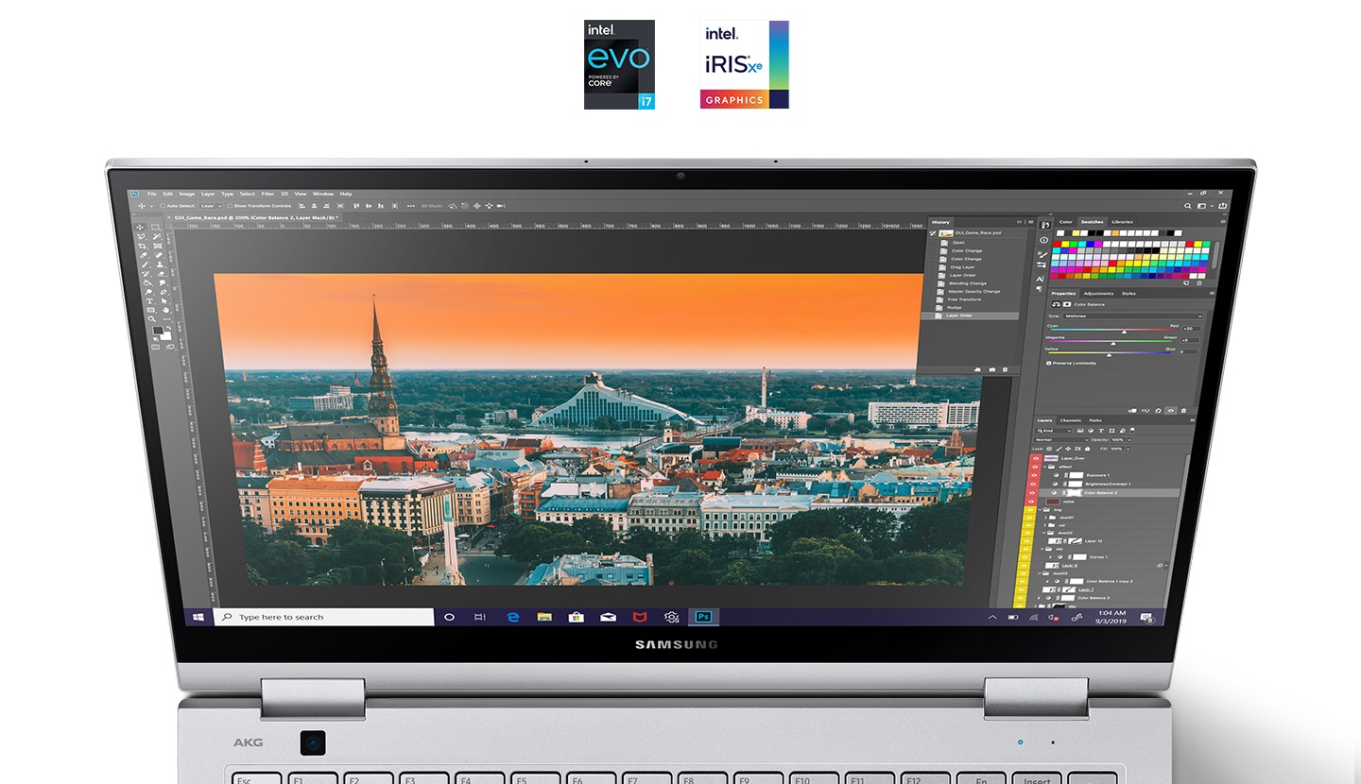Hide the Exposure 1 layer

[x=1033, y=475]
